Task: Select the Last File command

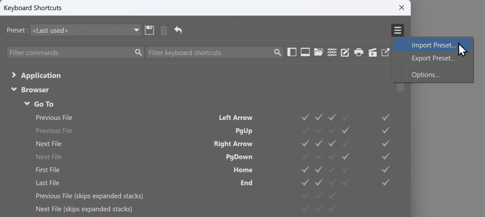Action: [47, 183]
